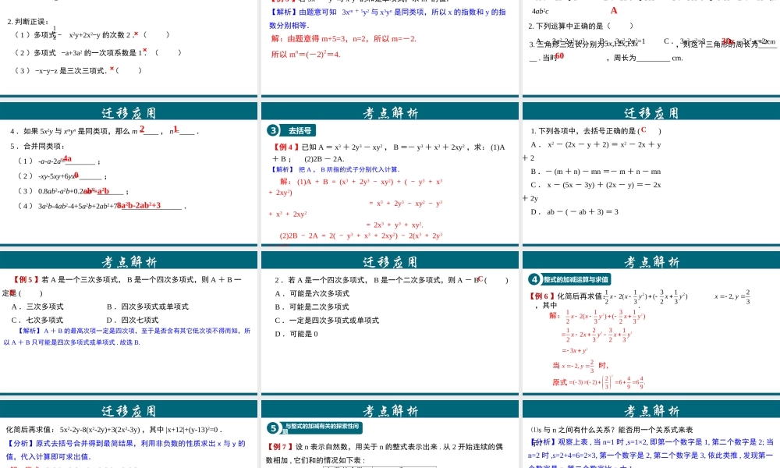Click the red line 所以 mⁿ=(−2)²=4
Image resolution: width=780 pixels, height=468 pixels.
306,55
